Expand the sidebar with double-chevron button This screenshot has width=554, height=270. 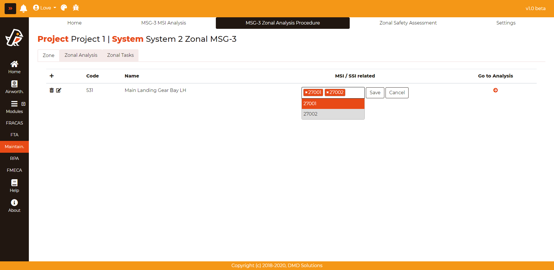pos(10,8)
